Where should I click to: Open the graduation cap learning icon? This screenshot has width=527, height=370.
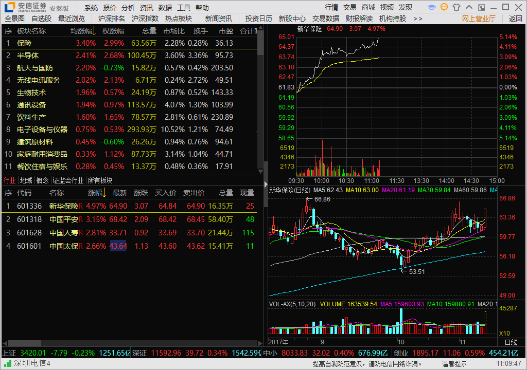coord(432,7)
